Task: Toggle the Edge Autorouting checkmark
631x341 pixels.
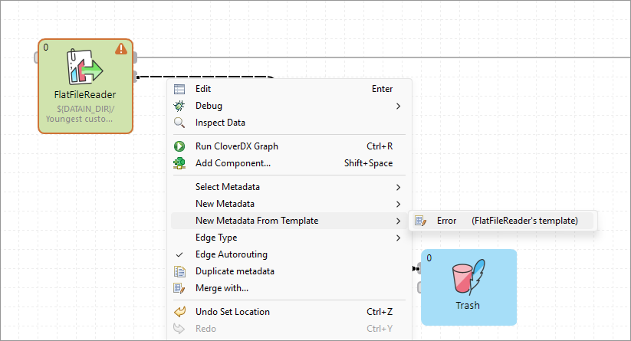Action: click(x=179, y=254)
